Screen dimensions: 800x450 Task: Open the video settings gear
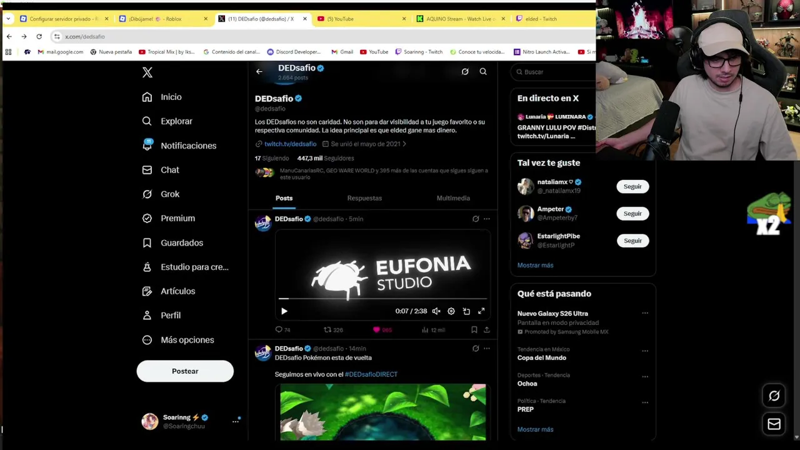[451, 311]
